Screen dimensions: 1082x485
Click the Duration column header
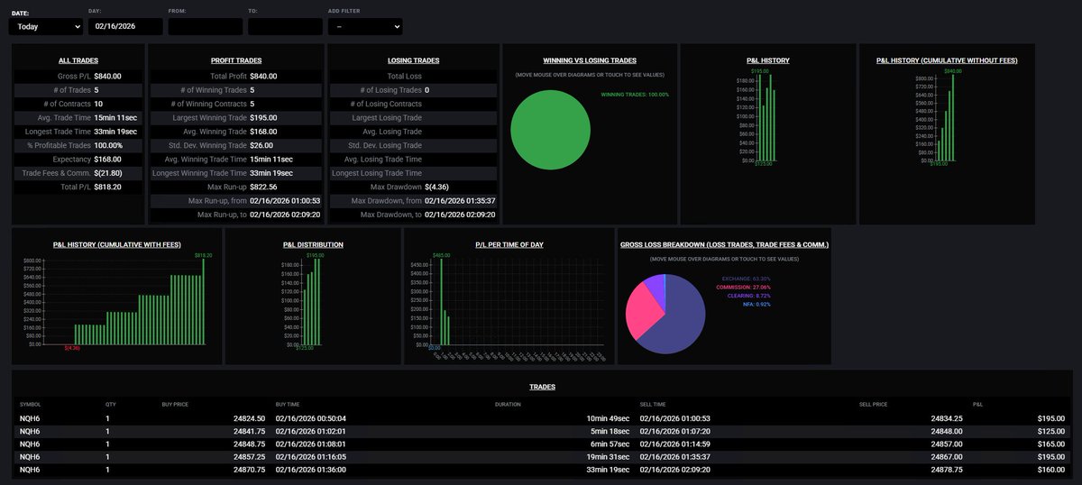(508, 405)
